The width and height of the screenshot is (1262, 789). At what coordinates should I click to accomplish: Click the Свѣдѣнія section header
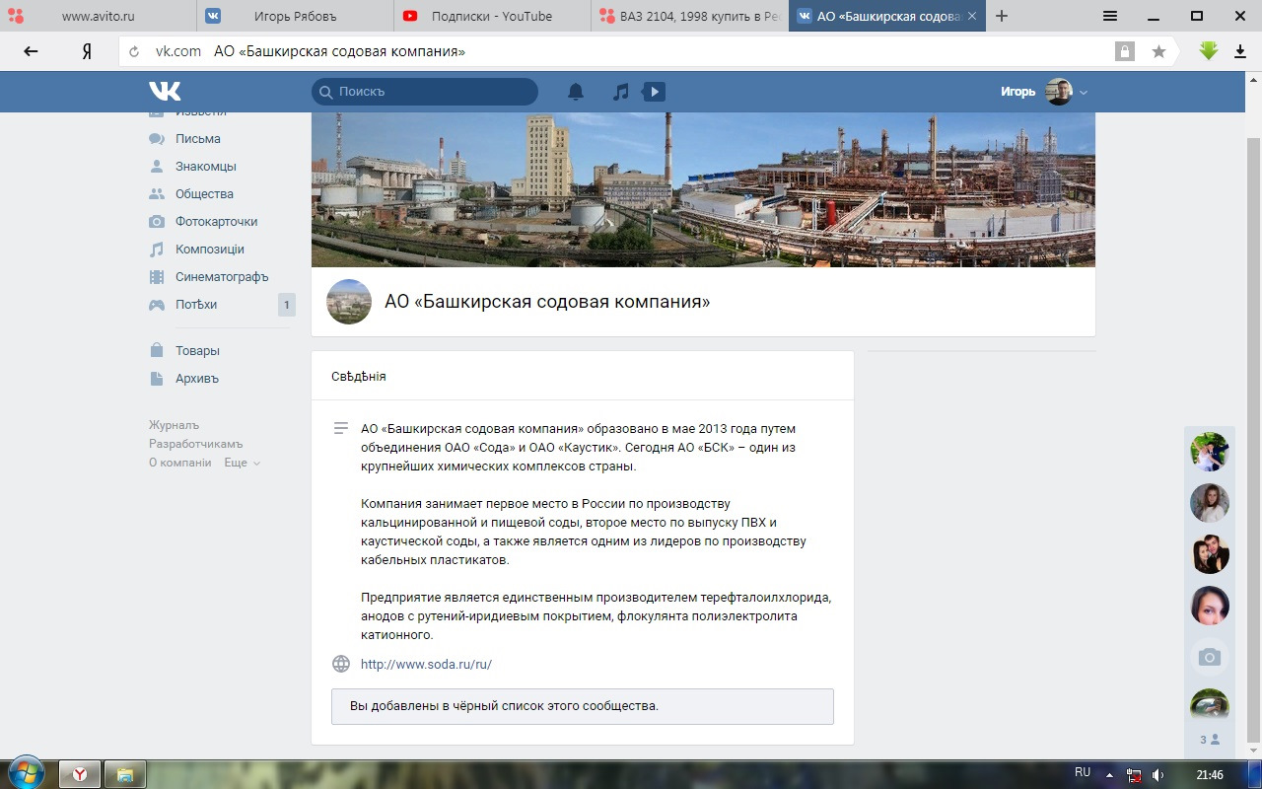tap(359, 376)
